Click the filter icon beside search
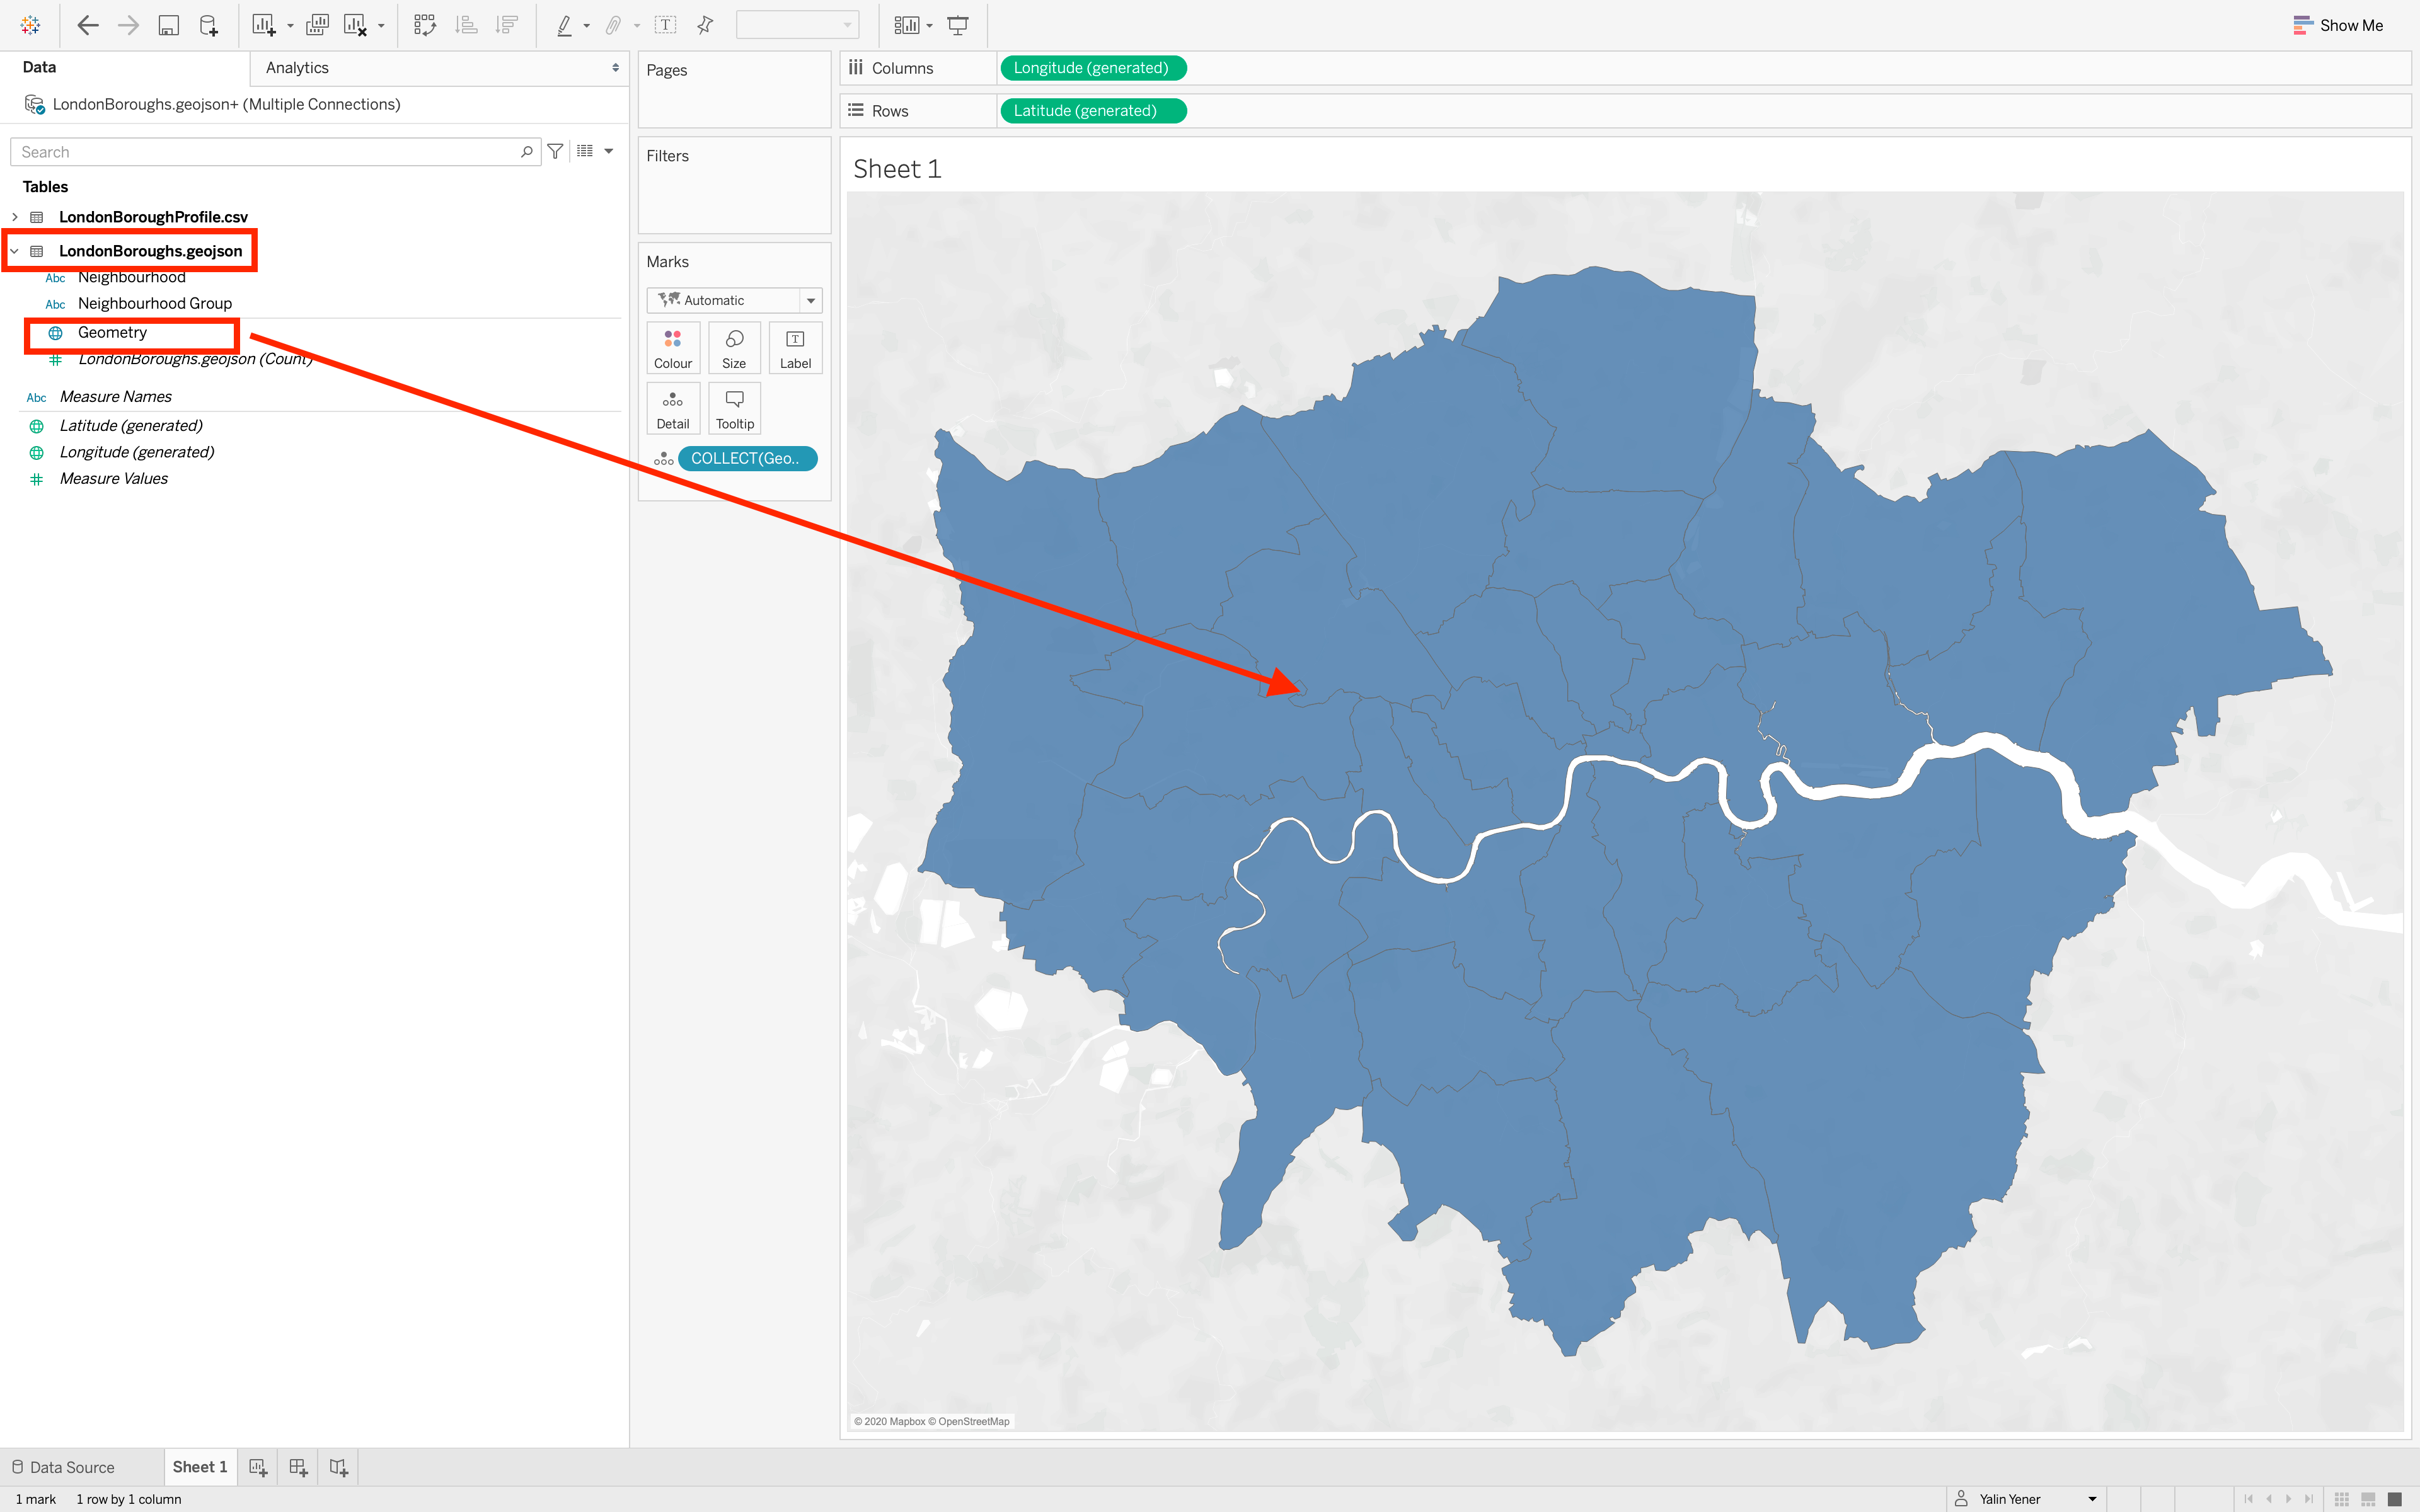This screenshot has width=2420, height=1512. coord(555,152)
